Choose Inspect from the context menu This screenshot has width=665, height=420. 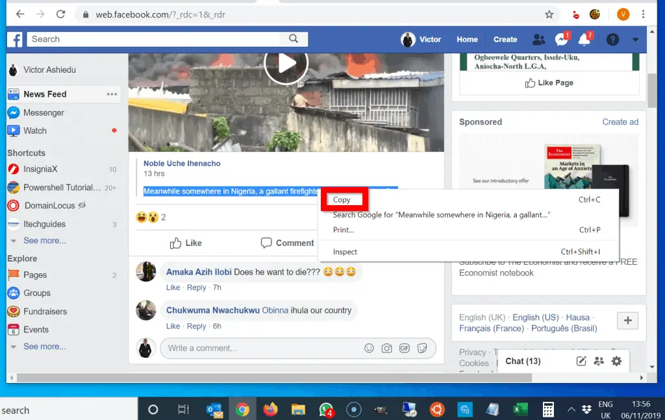[345, 252]
